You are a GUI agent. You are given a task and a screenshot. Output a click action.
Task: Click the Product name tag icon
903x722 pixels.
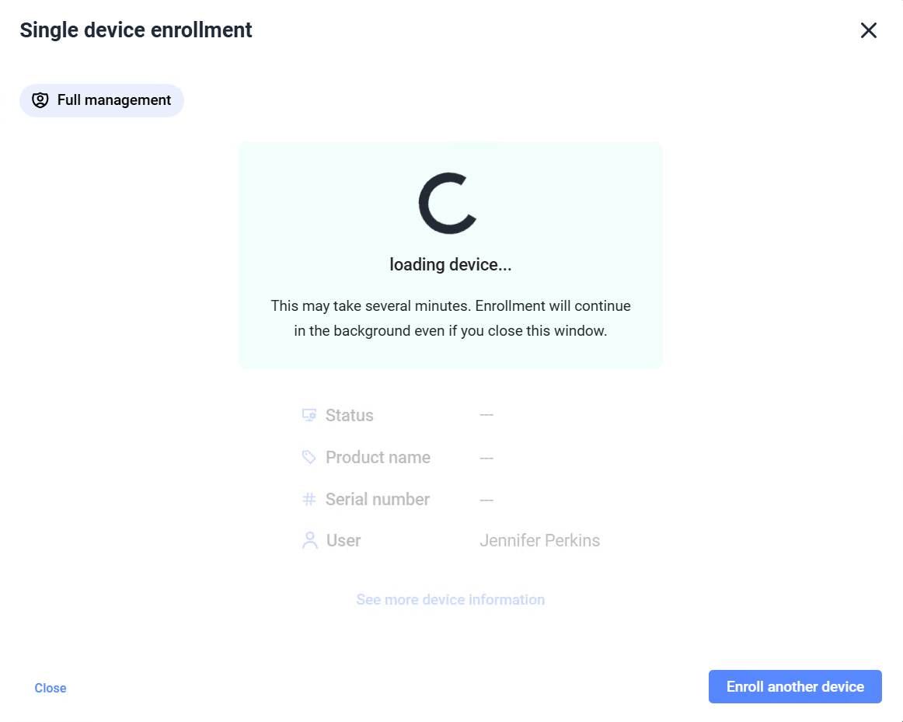tap(309, 456)
